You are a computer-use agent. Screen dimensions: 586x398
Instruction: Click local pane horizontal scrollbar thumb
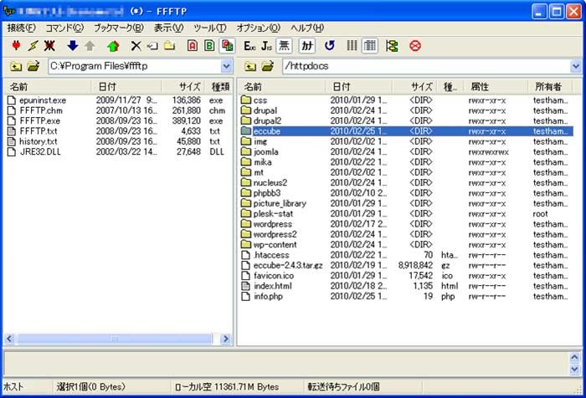point(115,339)
